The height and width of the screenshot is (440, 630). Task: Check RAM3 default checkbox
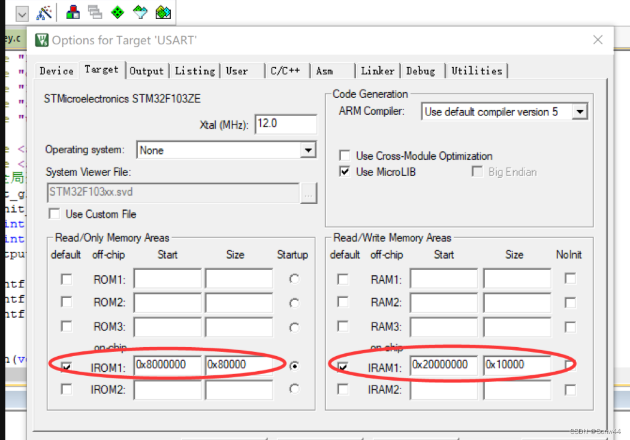[343, 326]
